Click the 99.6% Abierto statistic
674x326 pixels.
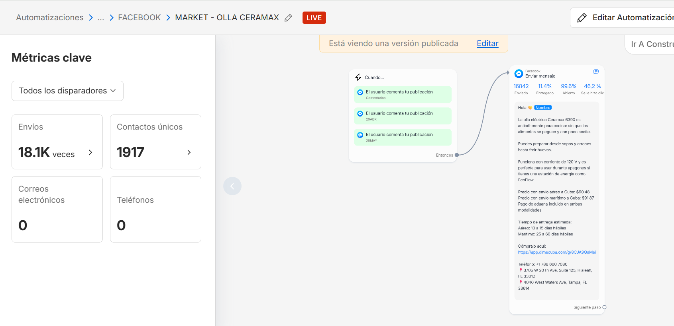569,89
